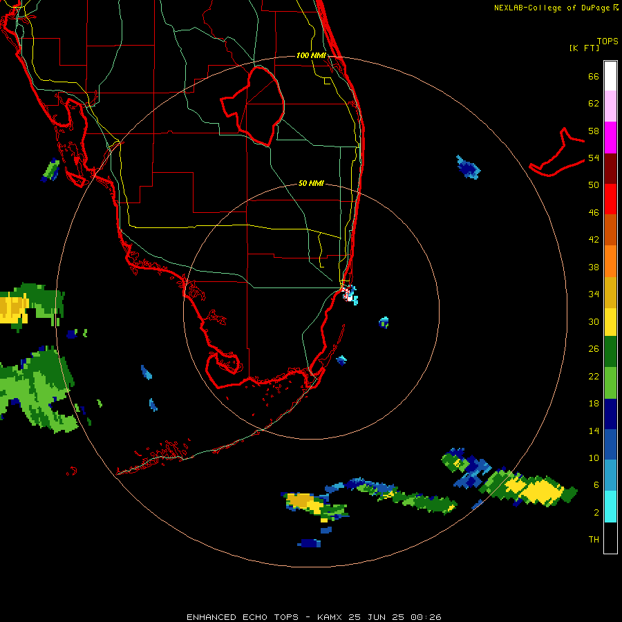Click the magenta legend swatch
622x622 pixels.
(610, 138)
